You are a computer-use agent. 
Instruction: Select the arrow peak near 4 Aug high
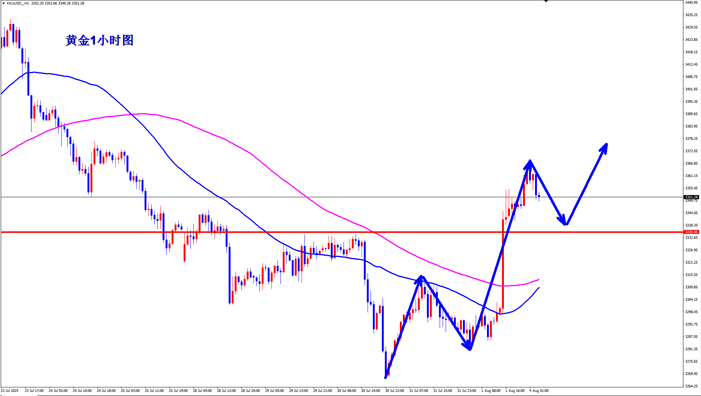(530, 162)
